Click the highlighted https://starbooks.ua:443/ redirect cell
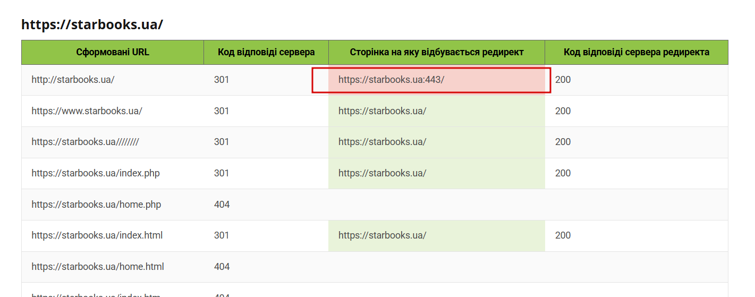 437,80
